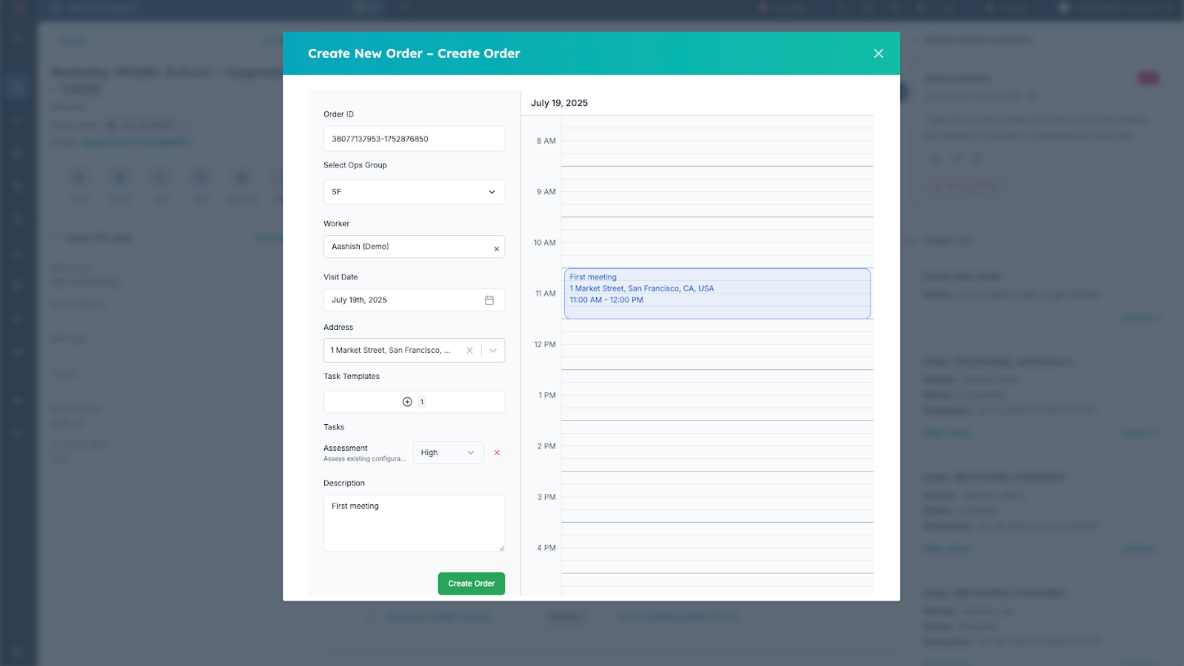The image size is (1184, 666).
Task: Expand the Address dropdown chevron
Action: [493, 350]
